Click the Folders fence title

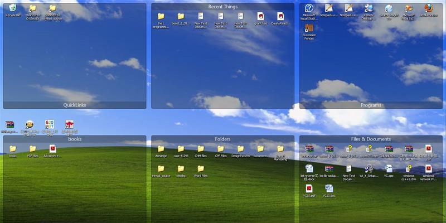tap(222, 139)
